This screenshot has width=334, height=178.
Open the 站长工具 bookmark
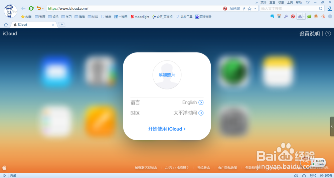[184, 17]
